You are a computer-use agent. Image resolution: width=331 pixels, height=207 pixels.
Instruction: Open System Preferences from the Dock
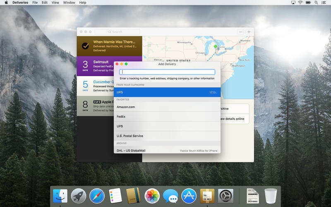coord(225,196)
